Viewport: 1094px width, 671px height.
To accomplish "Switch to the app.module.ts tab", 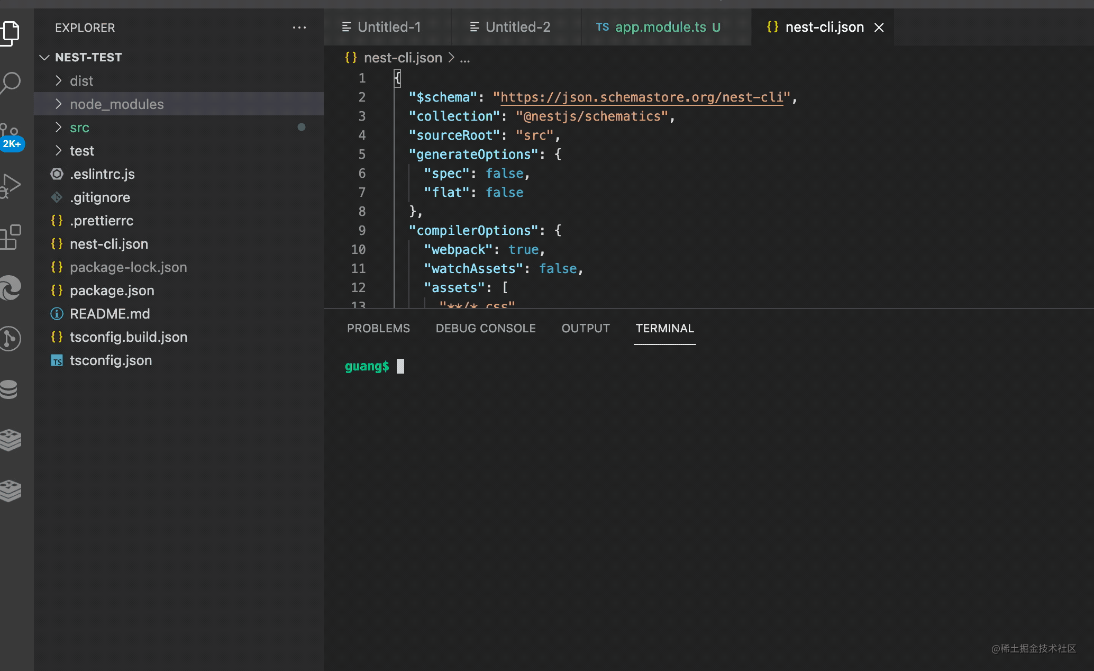I will 660,27.
